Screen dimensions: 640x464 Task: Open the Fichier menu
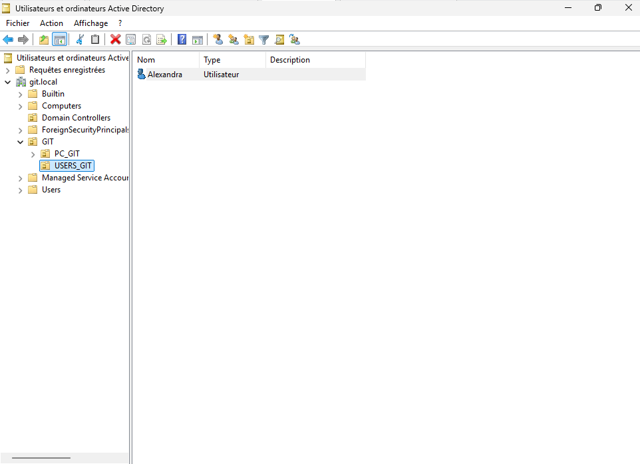click(17, 23)
